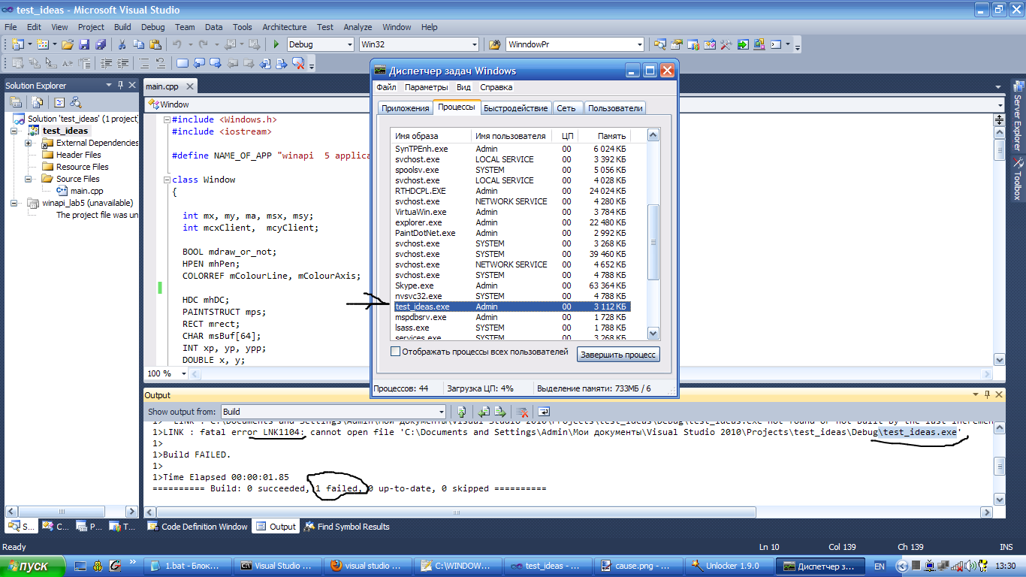Click code editor vertical scrollbar
Viewport: 1026px width, 577px height.
point(999,240)
